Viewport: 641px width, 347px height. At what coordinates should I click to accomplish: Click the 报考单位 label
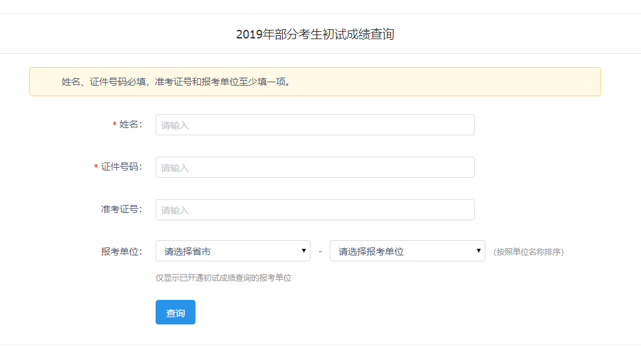point(121,251)
